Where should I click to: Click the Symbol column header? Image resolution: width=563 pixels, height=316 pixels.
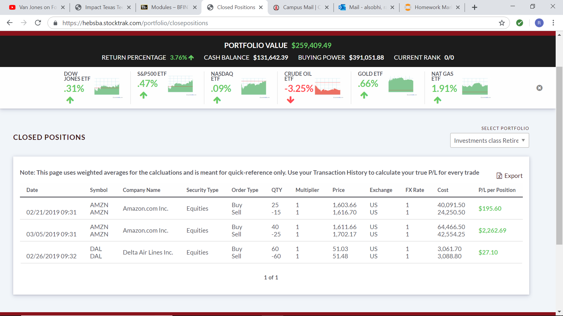coord(99,190)
